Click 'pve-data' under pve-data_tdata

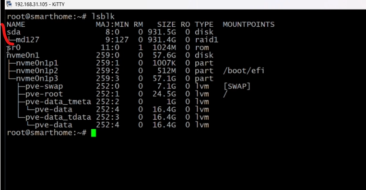[54, 125]
